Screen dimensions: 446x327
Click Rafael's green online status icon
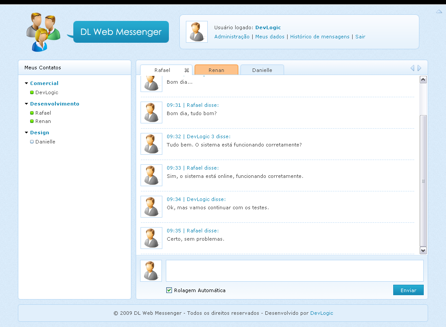pos(32,113)
